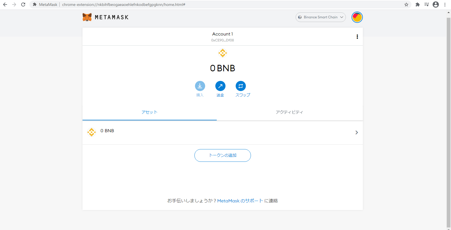Open the Chrome profile avatar icon
The height and width of the screenshot is (230, 451).
click(x=436, y=5)
